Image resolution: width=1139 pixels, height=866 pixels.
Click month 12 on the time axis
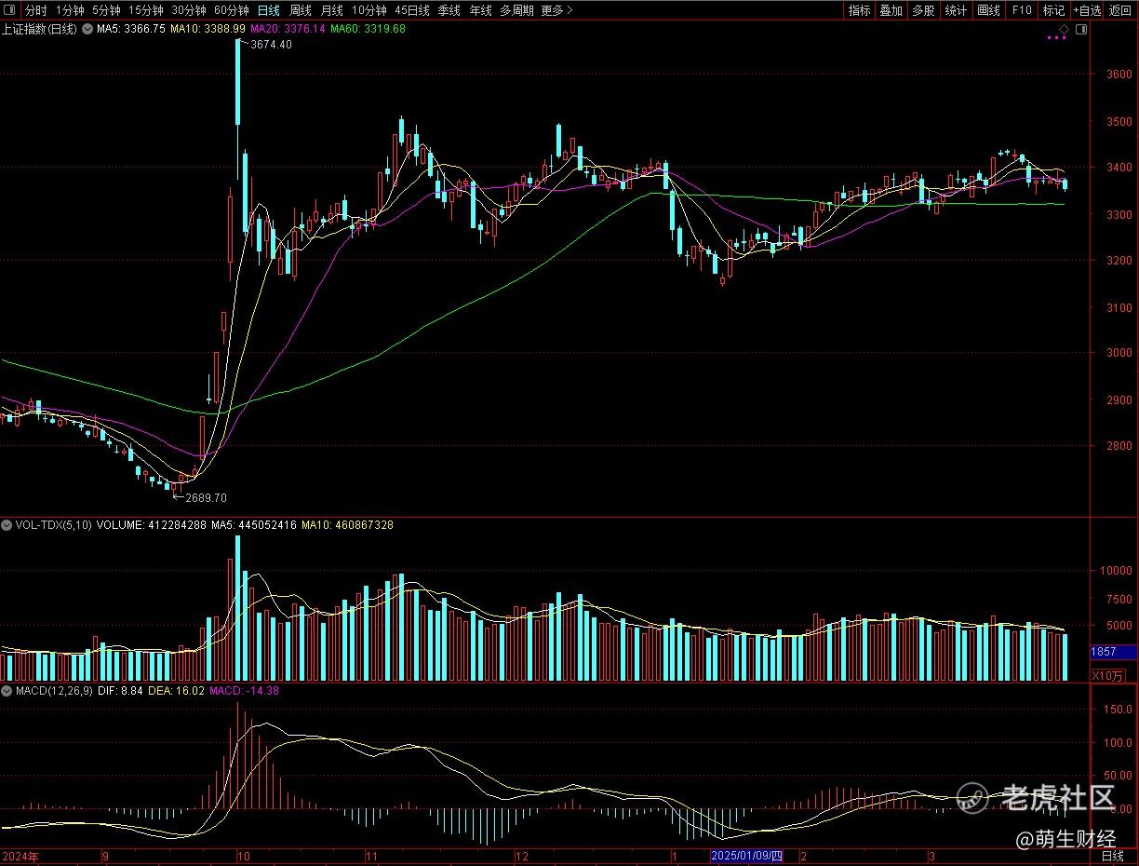click(x=522, y=856)
